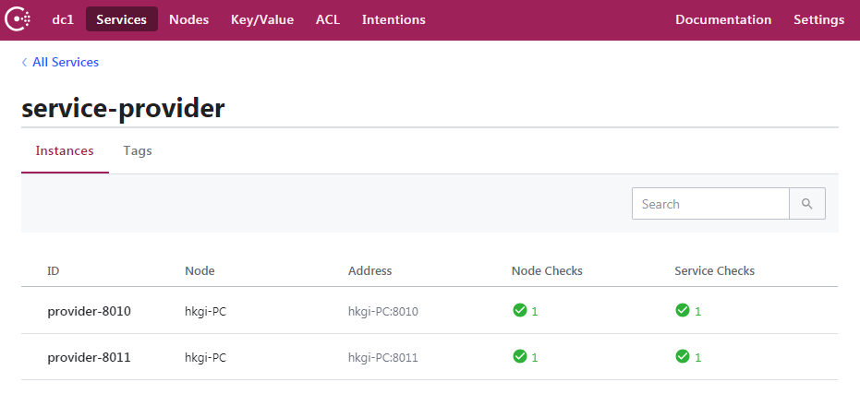Open the Key/Value section

(x=262, y=19)
